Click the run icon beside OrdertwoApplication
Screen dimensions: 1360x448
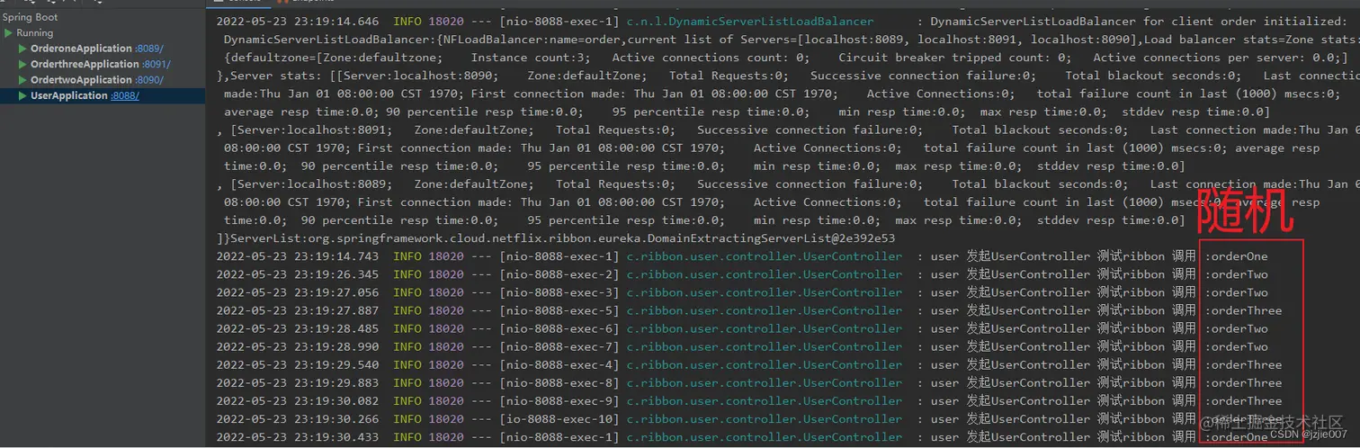pyautogui.click(x=22, y=80)
